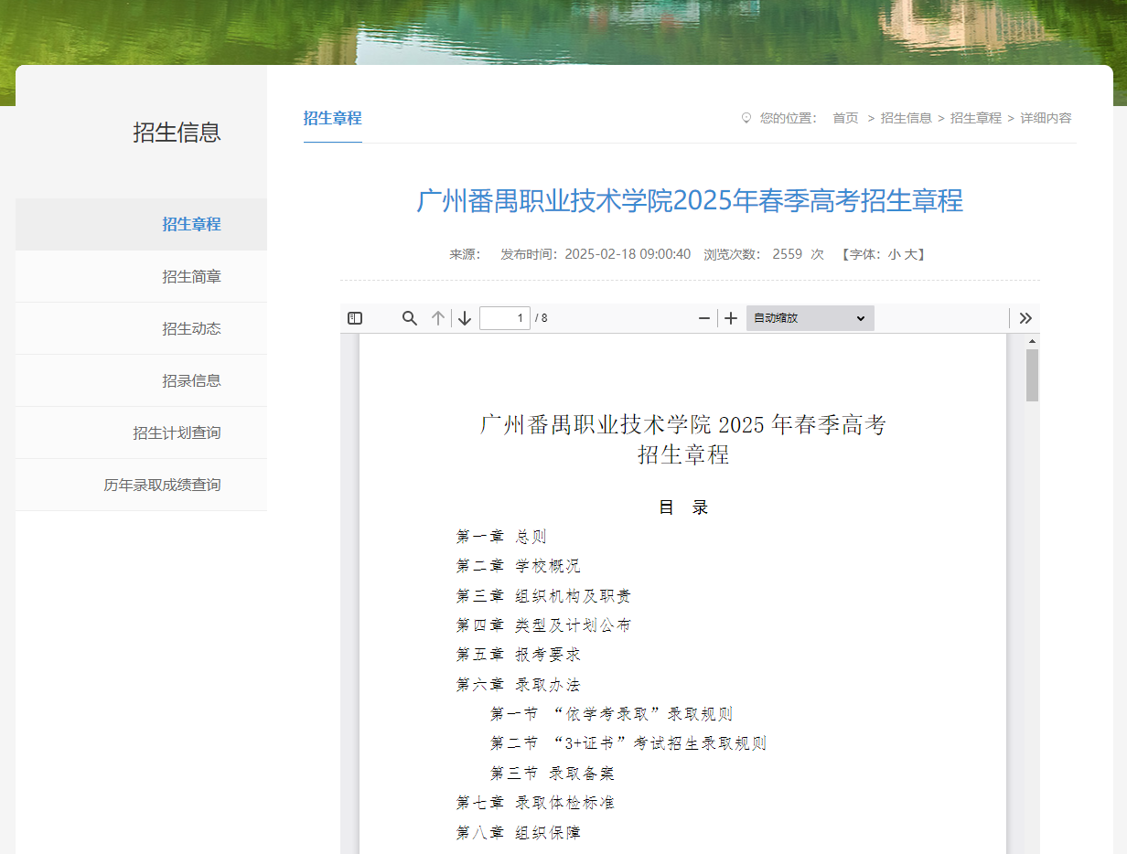Zoom in on the PDF document

(x=731, y=317)
